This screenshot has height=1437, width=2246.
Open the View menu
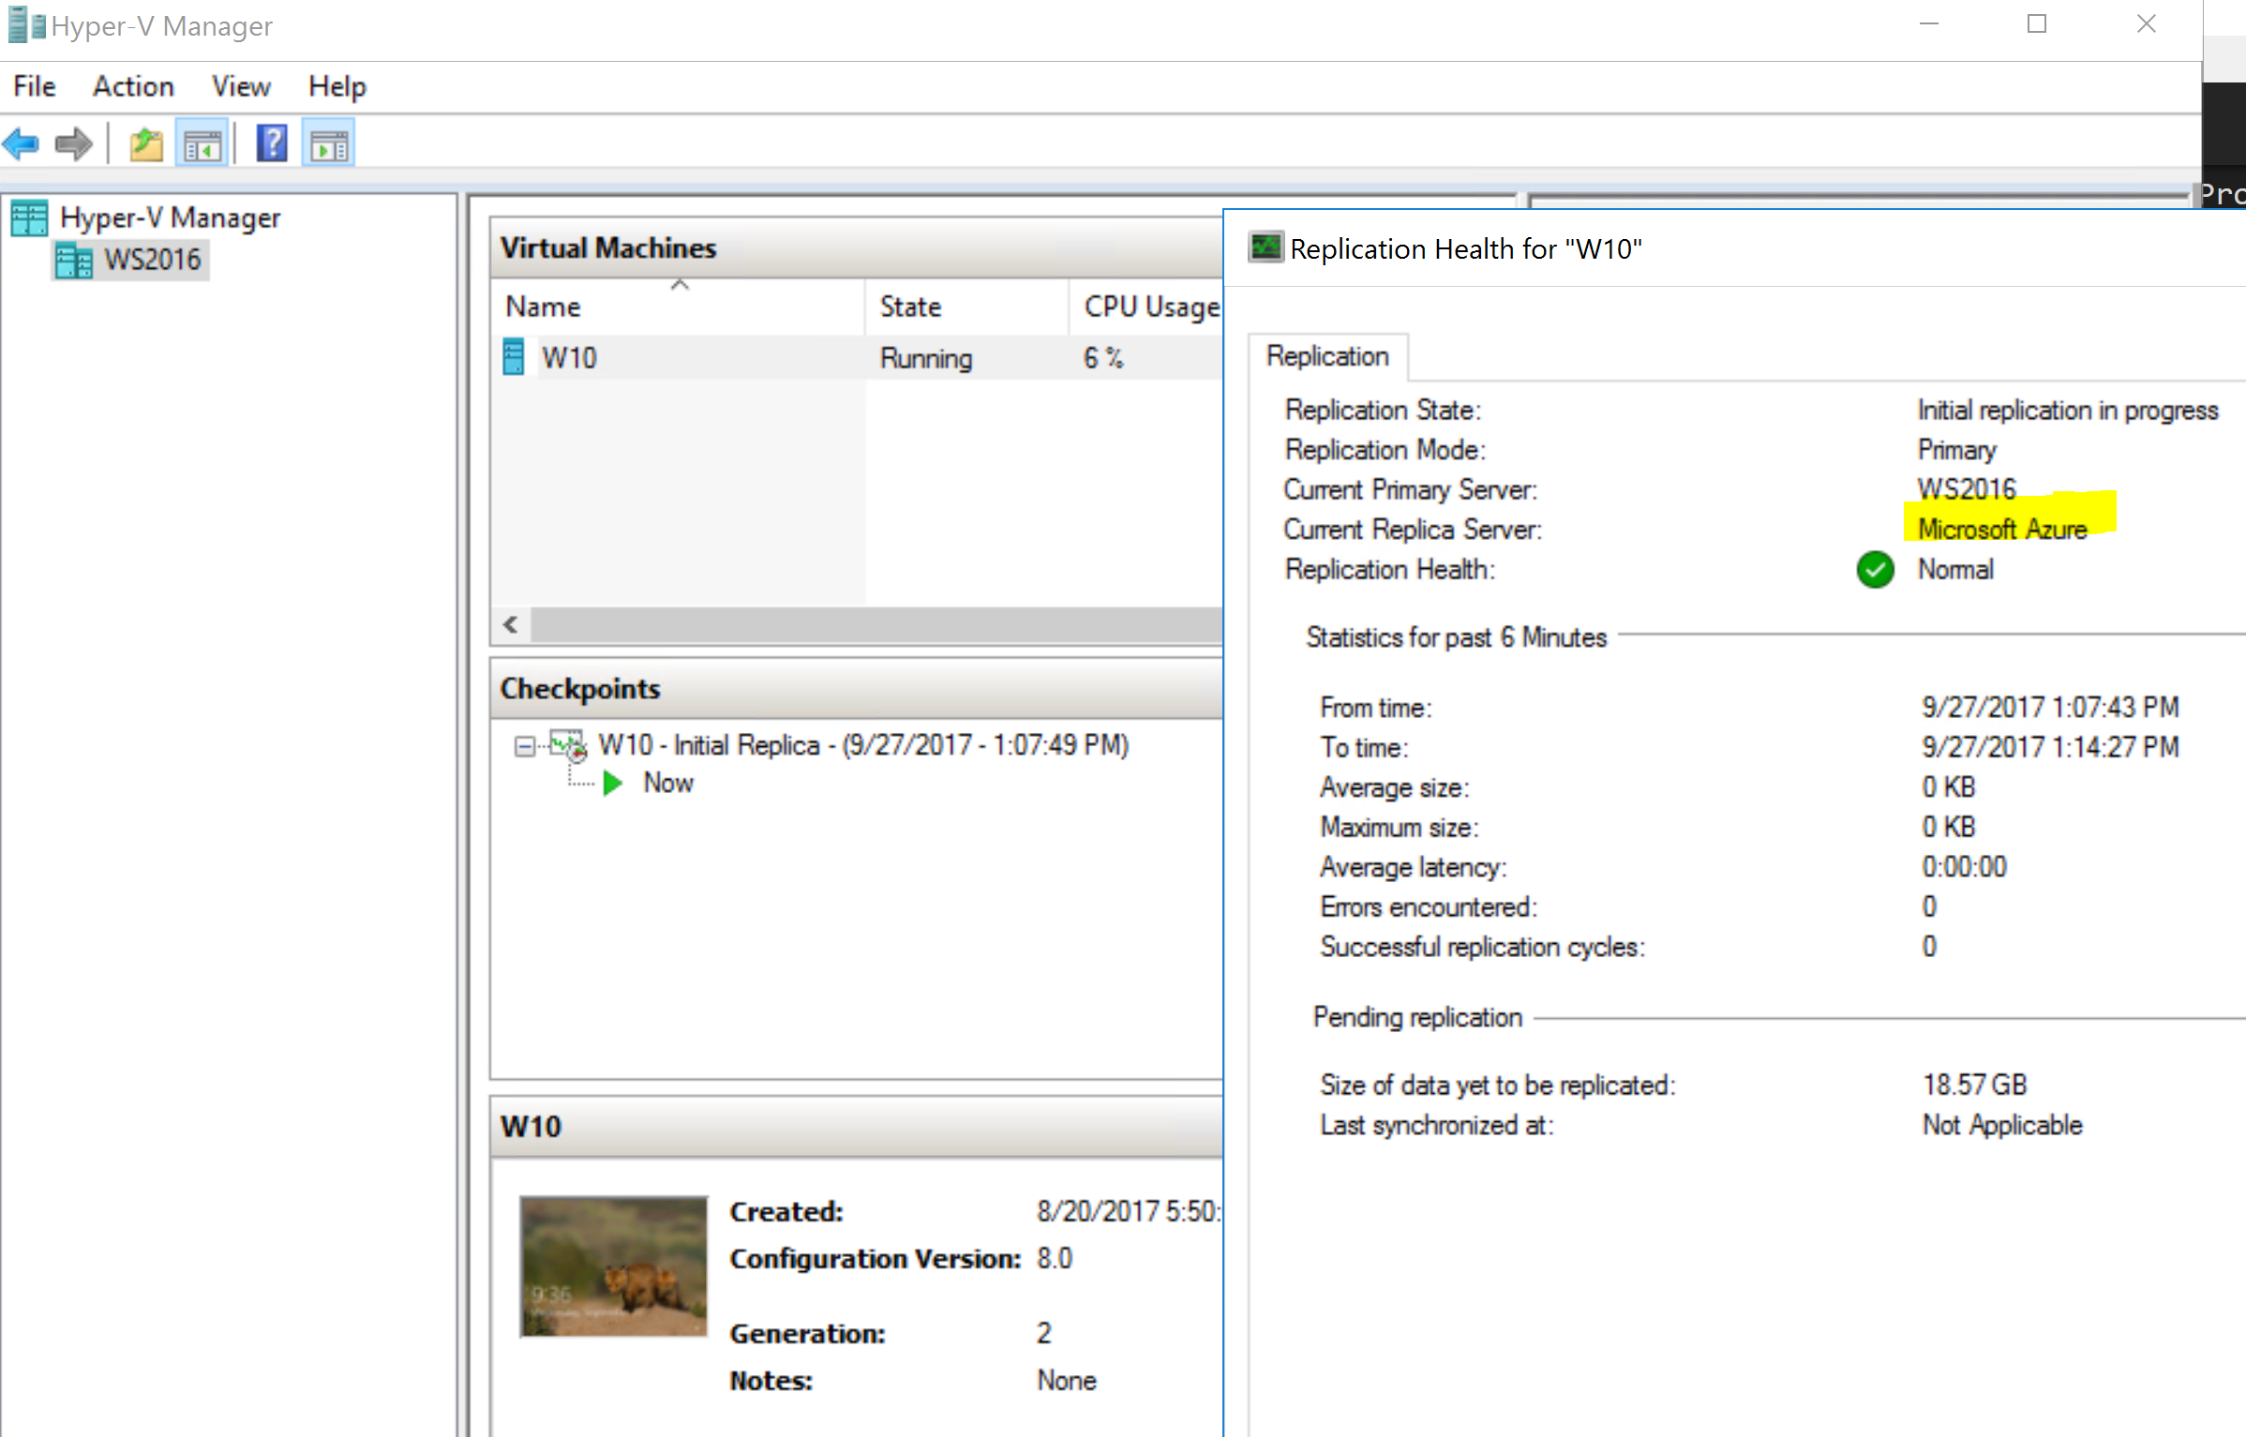tap(241, 86)
